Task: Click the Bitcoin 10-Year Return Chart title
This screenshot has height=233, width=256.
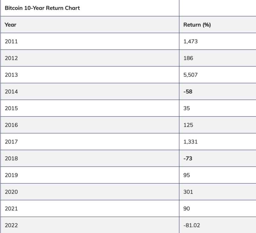Action: pos(42,8)
